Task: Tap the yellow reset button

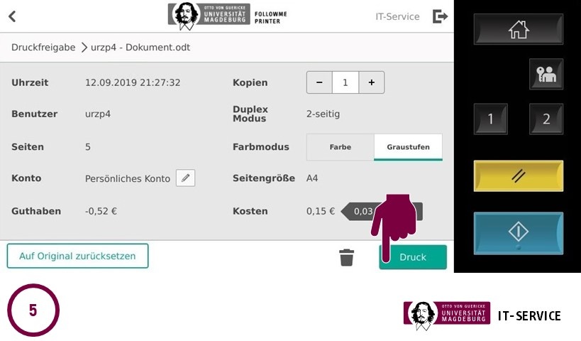Action: 519,176
